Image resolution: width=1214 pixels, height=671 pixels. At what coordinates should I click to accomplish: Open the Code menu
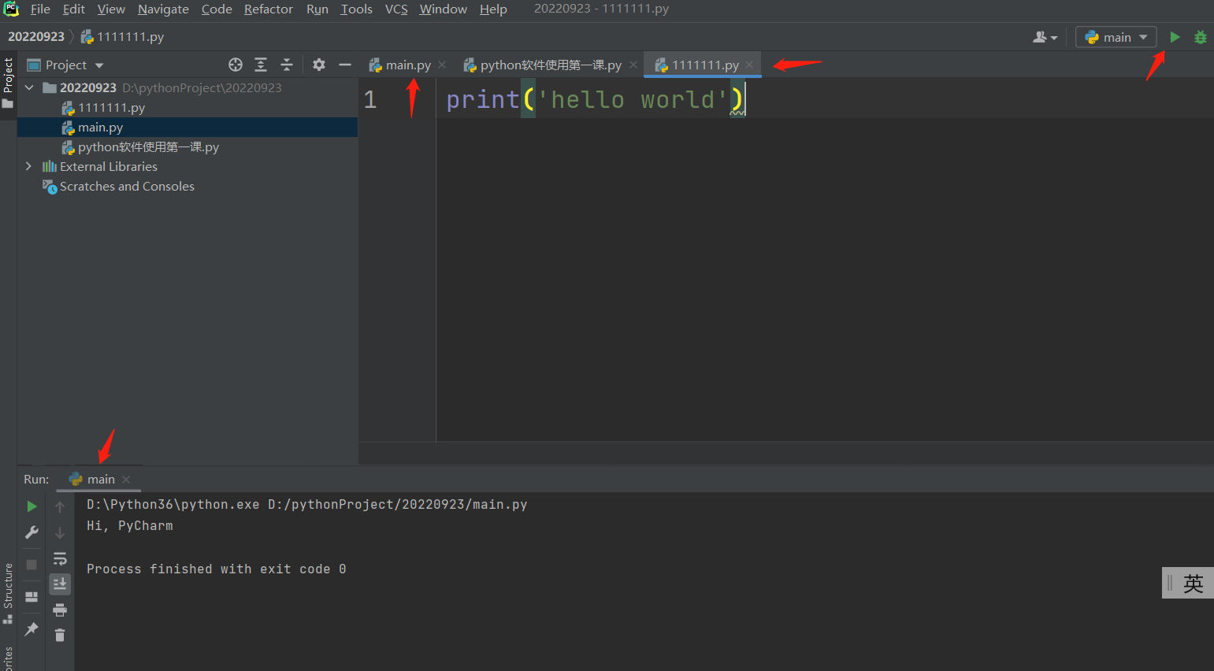click(x=217, y=9)
